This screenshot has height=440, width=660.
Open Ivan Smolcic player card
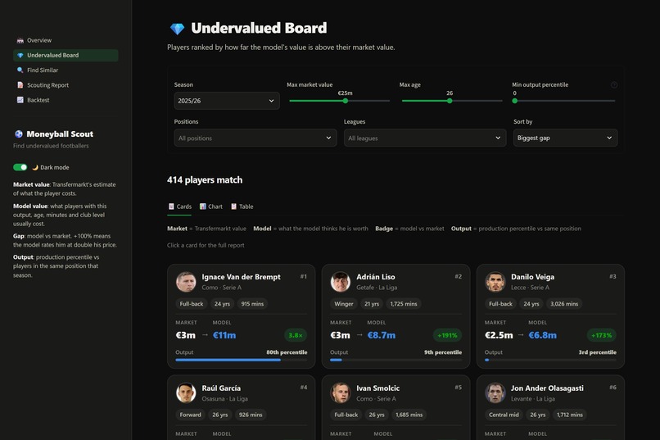[396, 407]
